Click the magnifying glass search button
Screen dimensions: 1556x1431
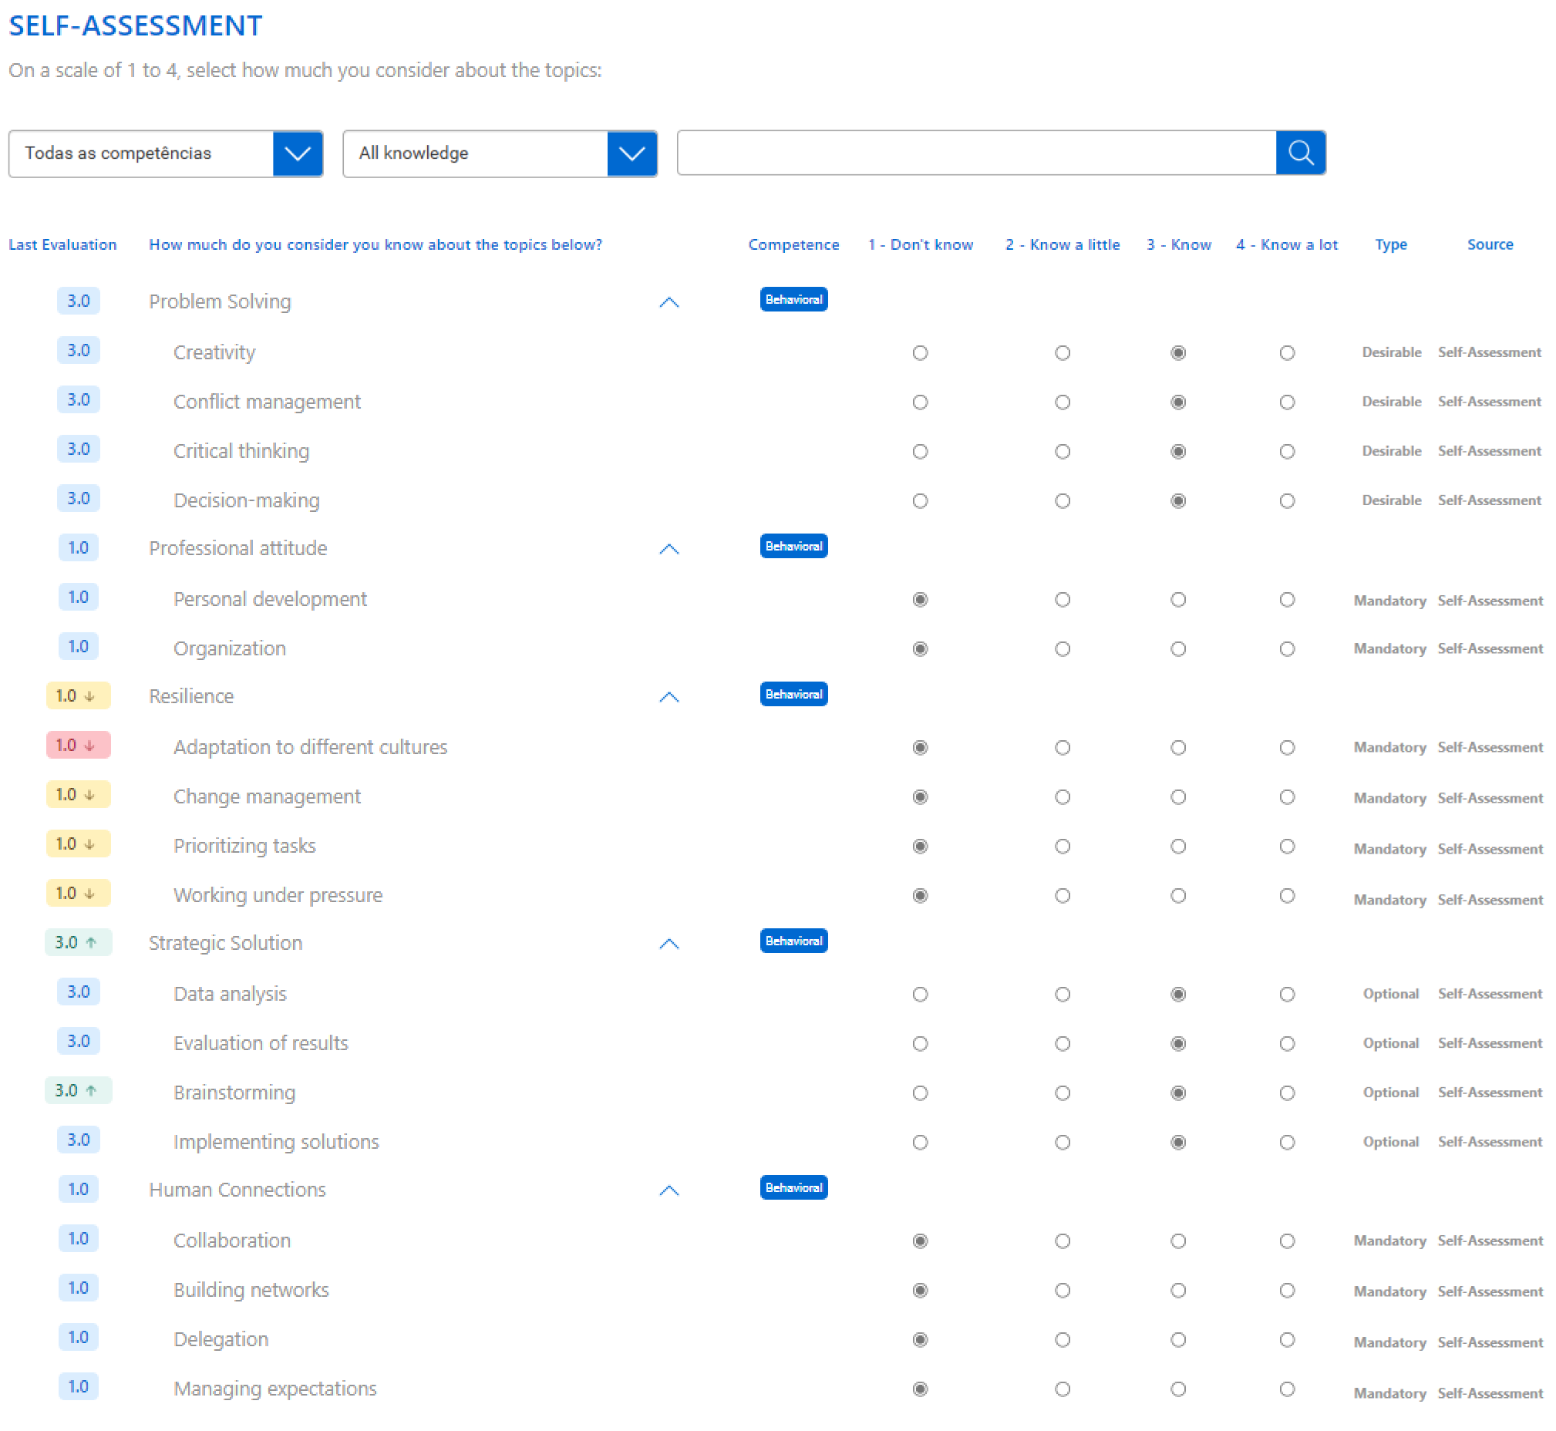[x=1300, y=153]
